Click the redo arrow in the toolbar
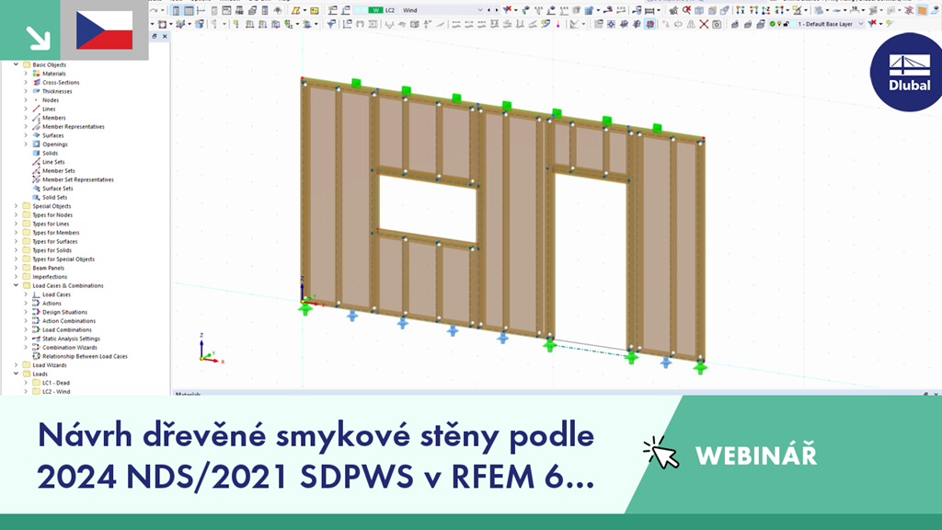This screenshot has width=942, height=530. (154, 10)
